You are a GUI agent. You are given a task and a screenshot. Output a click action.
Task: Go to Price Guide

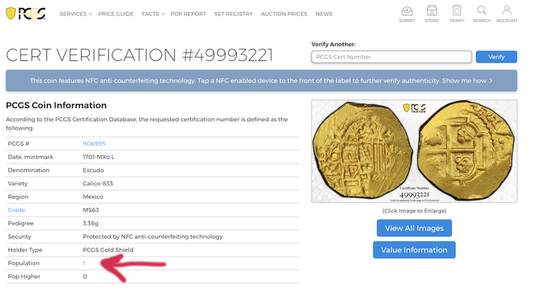116,14
